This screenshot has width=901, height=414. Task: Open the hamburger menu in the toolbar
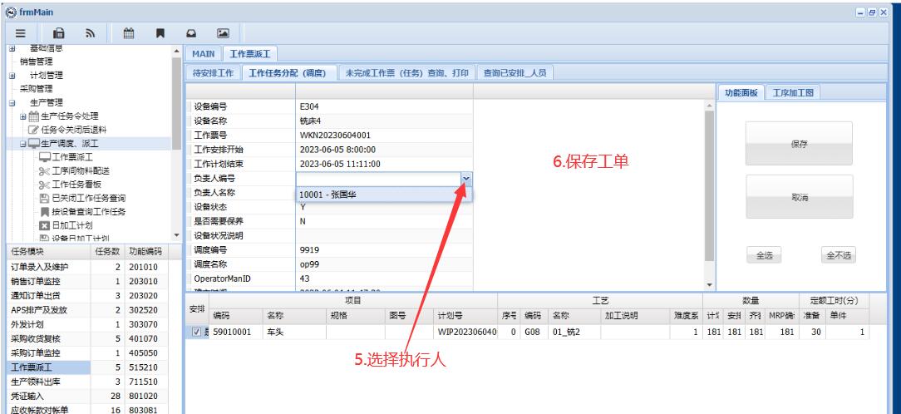click(x=21, y=33)
